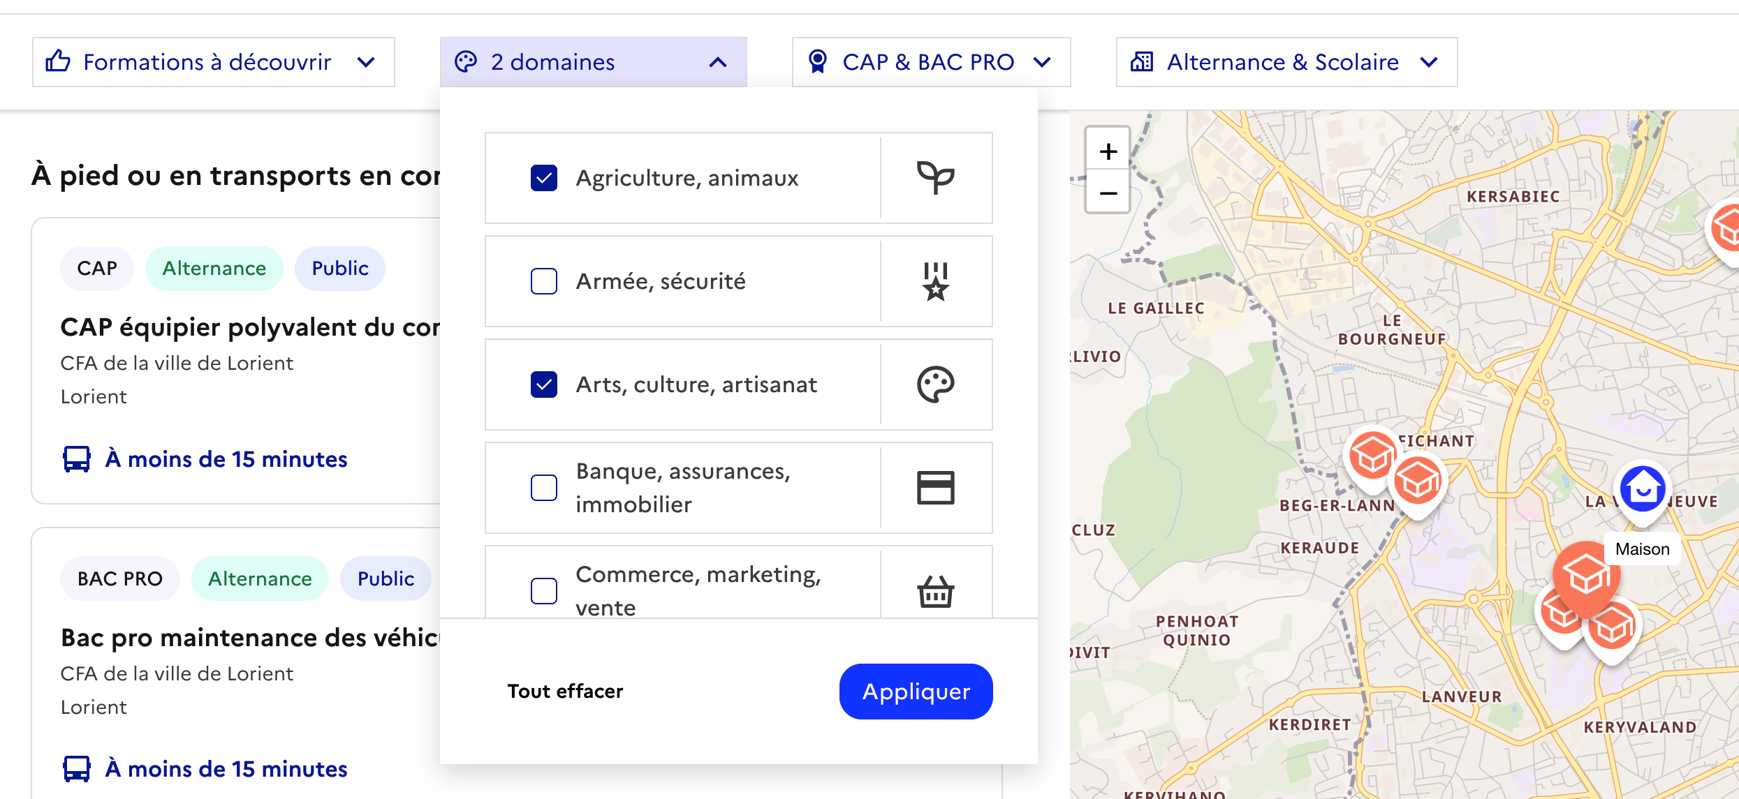
Task: Uncheck Arts, culture, artisanat checkbox
Action: (544, 384)
